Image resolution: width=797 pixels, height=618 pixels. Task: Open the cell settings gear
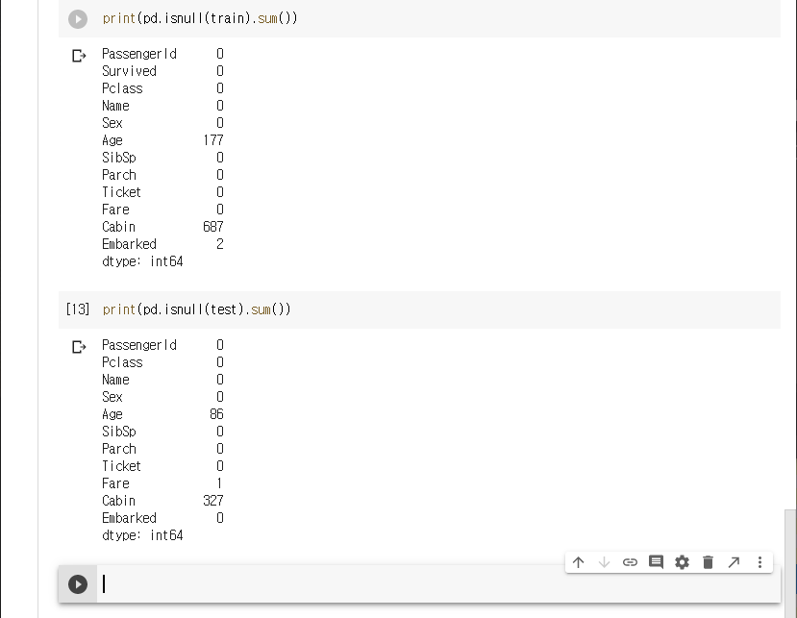[x=682, y=562]
